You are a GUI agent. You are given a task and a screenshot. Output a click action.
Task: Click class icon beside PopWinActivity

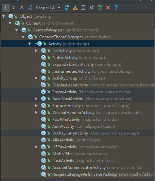[x=43, y=119]
